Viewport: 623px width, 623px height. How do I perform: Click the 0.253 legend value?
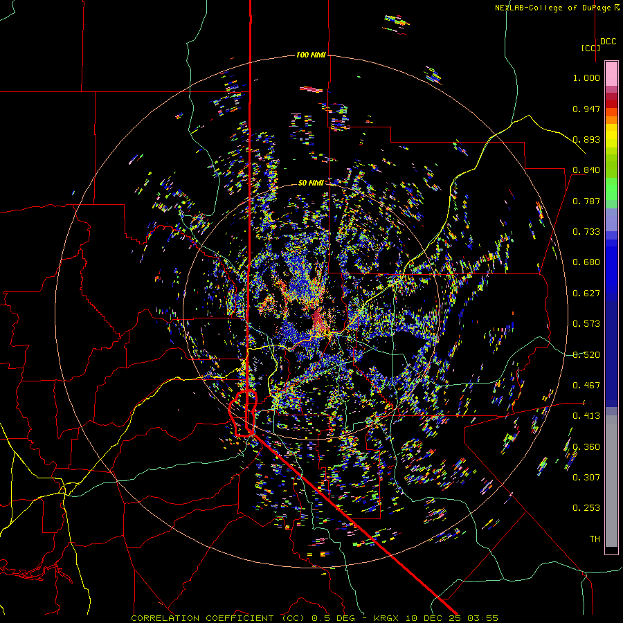point(586,508)
